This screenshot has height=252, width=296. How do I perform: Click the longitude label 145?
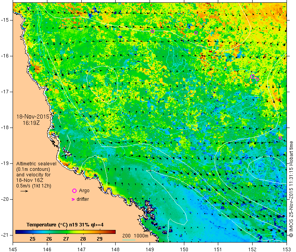coord(13,249)
